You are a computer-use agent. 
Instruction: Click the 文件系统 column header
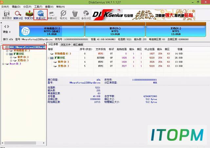(x=101, y=49)
